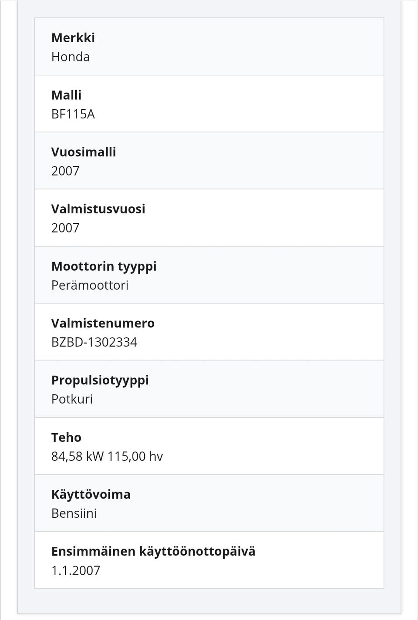Select the Bensiini fuel value
The height and width of the screenshot is (620, 418).
[x=74, y=513]
